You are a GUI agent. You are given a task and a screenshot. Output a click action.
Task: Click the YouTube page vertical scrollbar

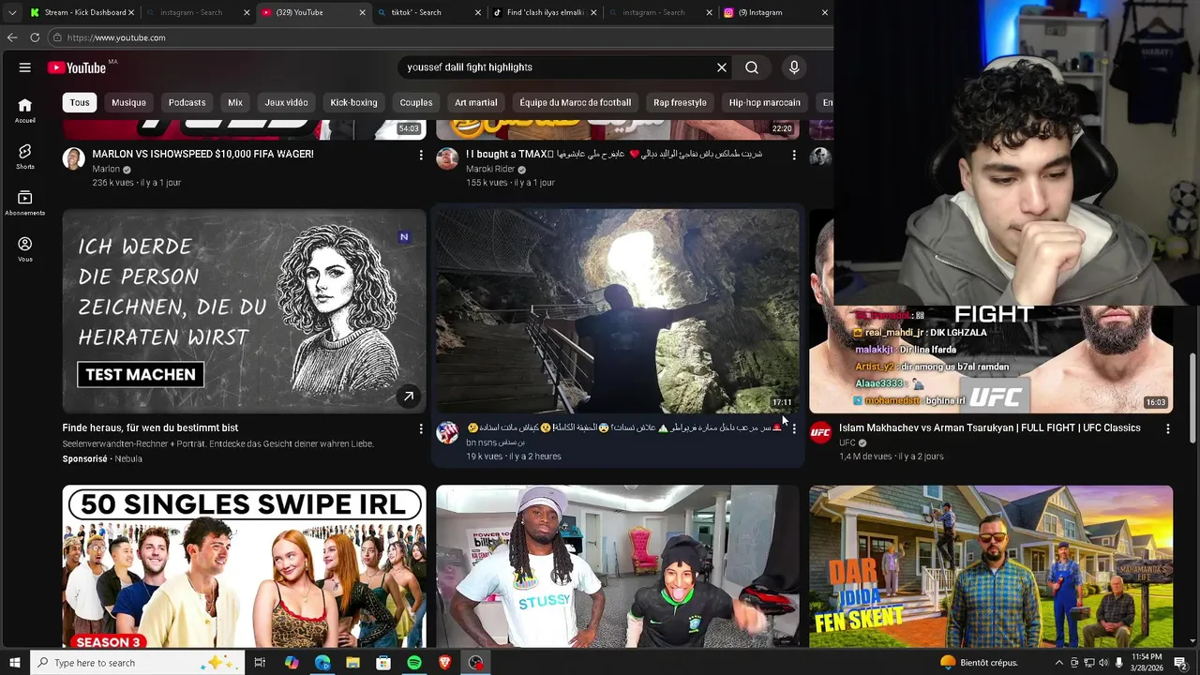click(x=1193, y=398)
